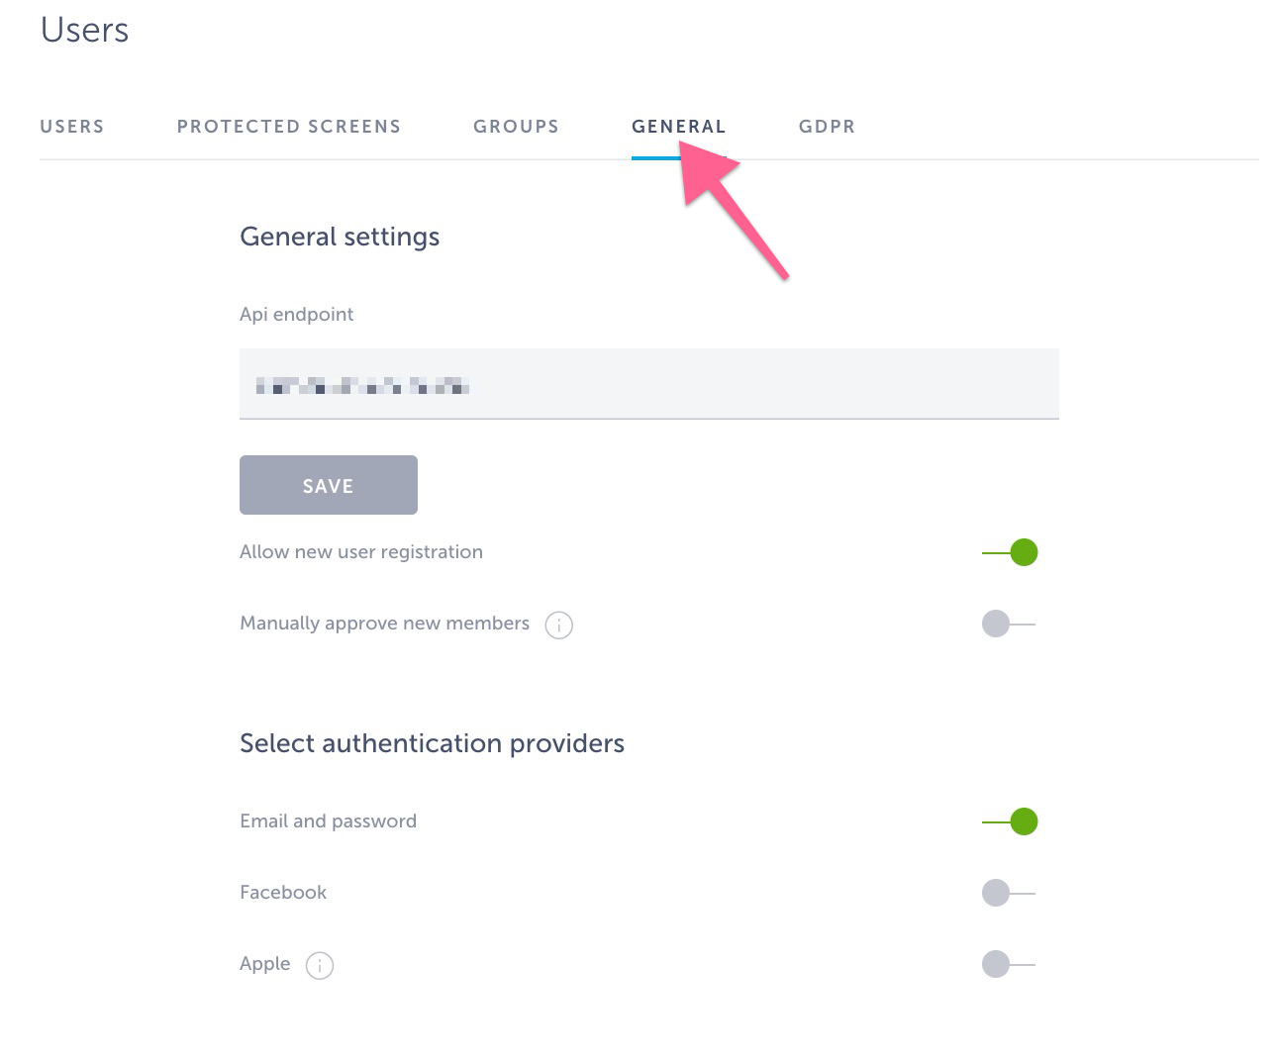The height and width of the screenshot is (1061, 1281).
Task: Click the Allow new user registration label
Action: pyautogui.click(x=360, y=552)
